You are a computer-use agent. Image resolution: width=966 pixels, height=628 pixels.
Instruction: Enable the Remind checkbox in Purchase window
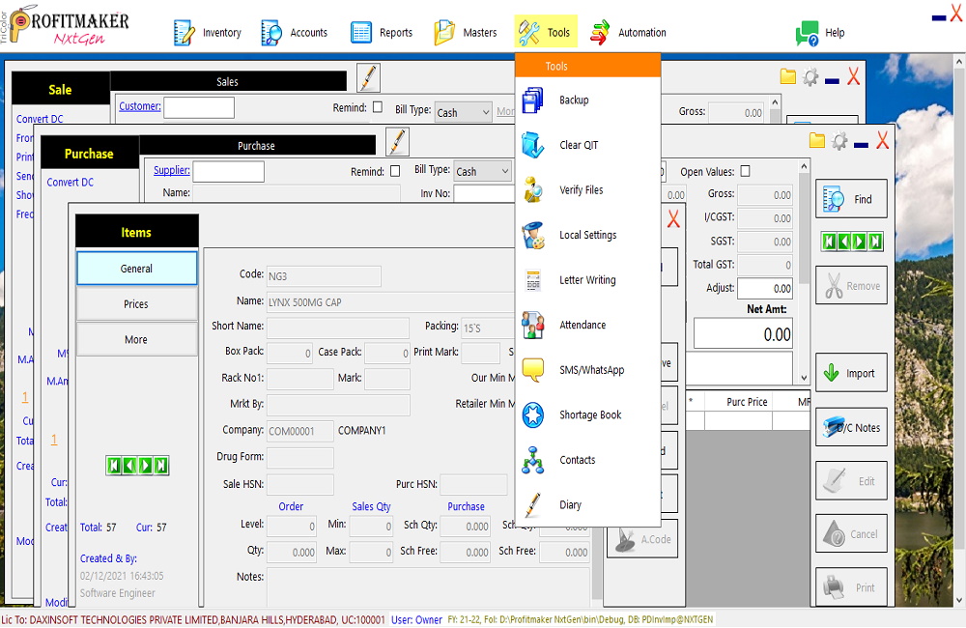[395, 171]
